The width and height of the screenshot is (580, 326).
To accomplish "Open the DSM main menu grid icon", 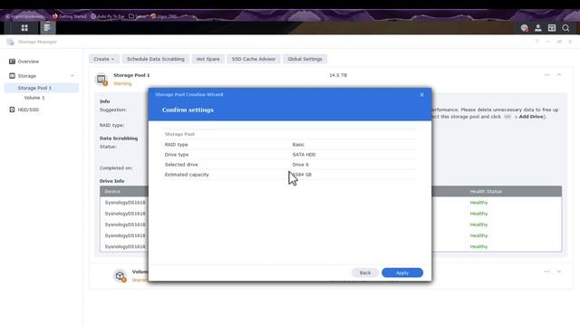I will 24,28.
